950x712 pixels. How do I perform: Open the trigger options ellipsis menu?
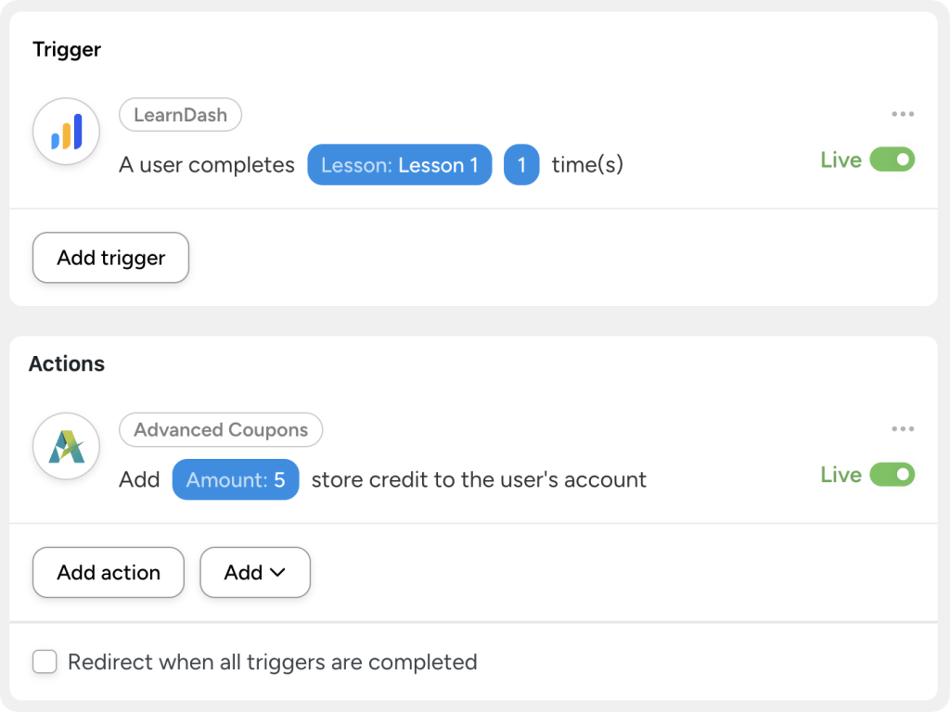901,113
